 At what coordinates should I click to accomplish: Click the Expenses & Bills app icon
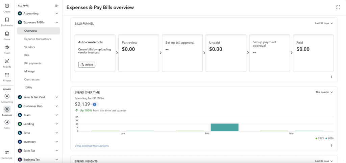click(20, 22)
